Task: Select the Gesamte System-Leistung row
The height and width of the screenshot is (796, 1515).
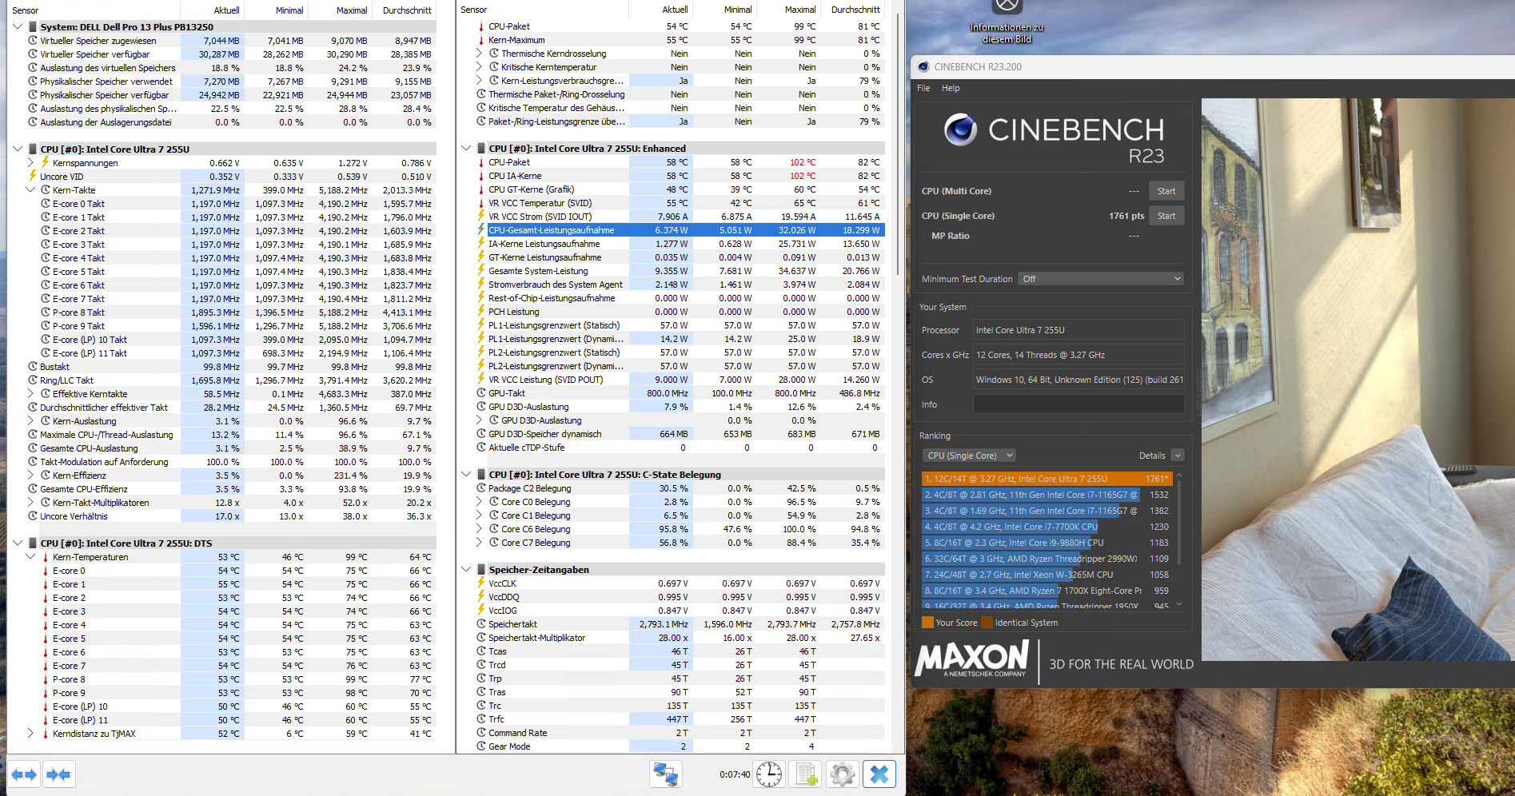Action: 680,271
